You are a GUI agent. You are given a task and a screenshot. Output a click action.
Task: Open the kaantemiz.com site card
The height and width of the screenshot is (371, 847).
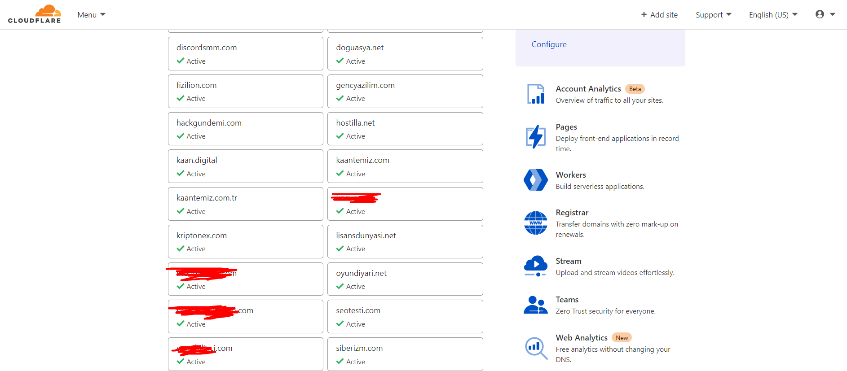click(x=405, y=166)
